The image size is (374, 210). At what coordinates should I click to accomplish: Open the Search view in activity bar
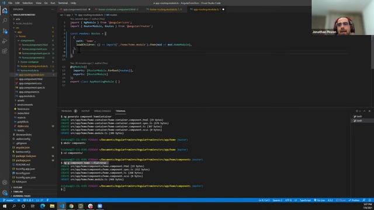(5, 21)
